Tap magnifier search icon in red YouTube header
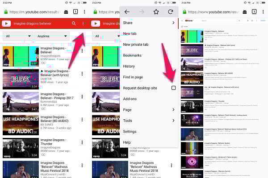 [74, 24]
